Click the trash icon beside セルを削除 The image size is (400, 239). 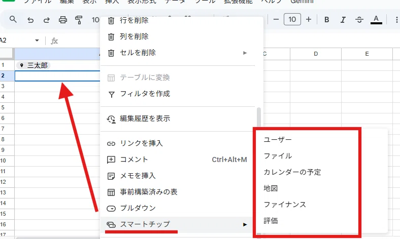coord(111,53)
